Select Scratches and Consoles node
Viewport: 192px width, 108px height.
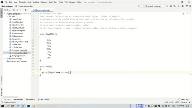tap(18, 61)
